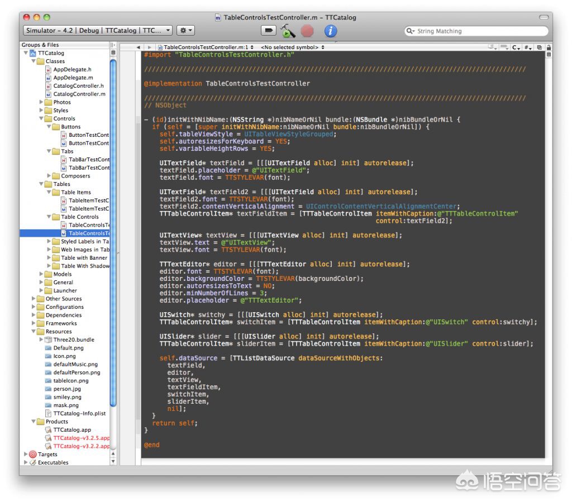Go forward in editor file history
The image size is (572, 502).
149,47
